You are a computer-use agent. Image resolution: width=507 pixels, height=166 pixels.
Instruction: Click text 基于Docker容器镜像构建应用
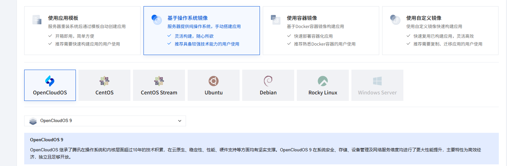tap(315, 26)
